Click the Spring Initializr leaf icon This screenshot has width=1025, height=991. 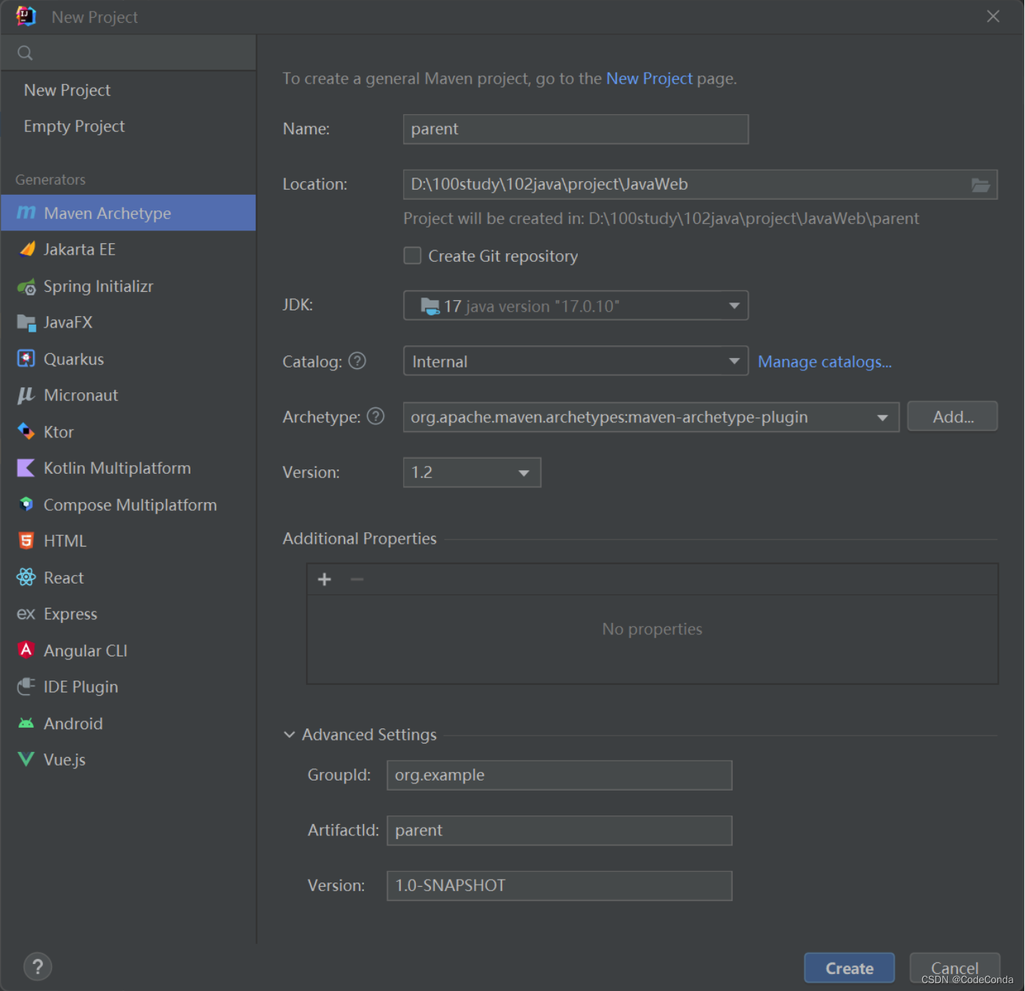point(26,286)
